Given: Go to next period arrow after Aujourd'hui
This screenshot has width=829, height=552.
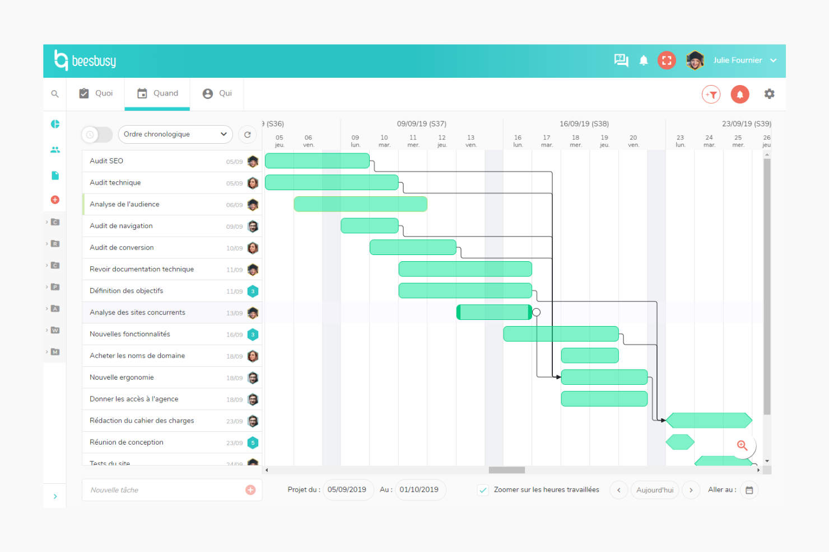Looking at the screenshot, I should pyautogui.click(x=691, y=490).
